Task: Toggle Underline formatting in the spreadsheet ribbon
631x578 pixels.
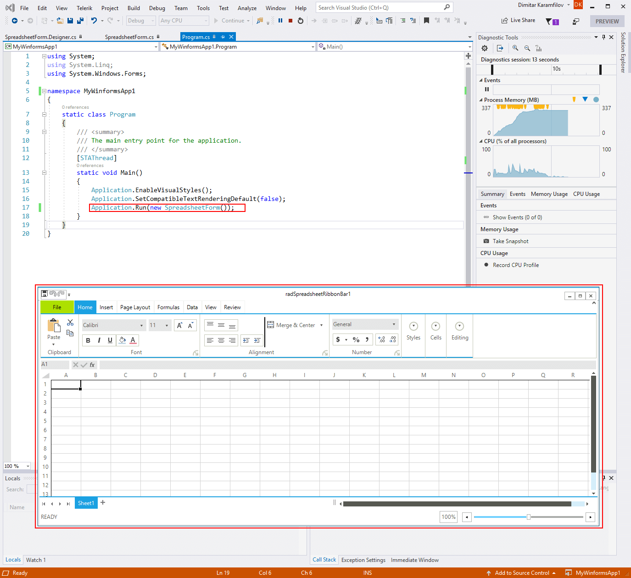Action: click(110, 340)
